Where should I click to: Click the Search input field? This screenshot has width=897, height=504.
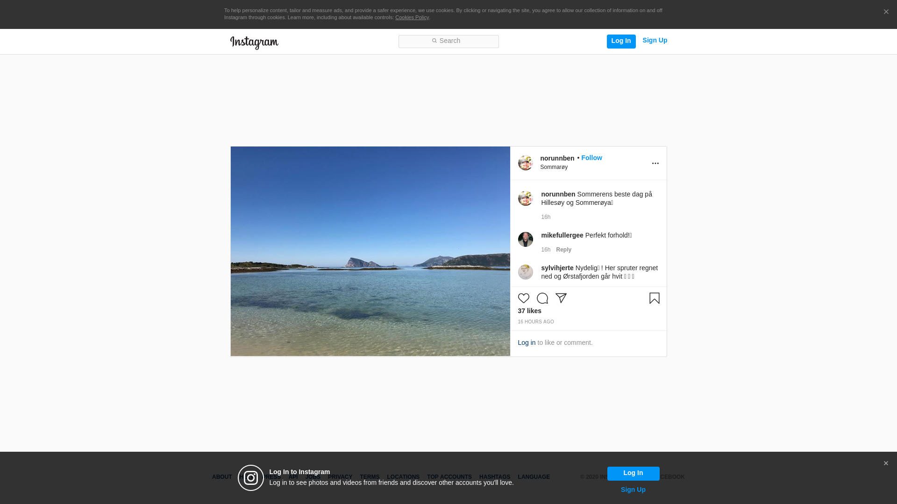(448, 41)
